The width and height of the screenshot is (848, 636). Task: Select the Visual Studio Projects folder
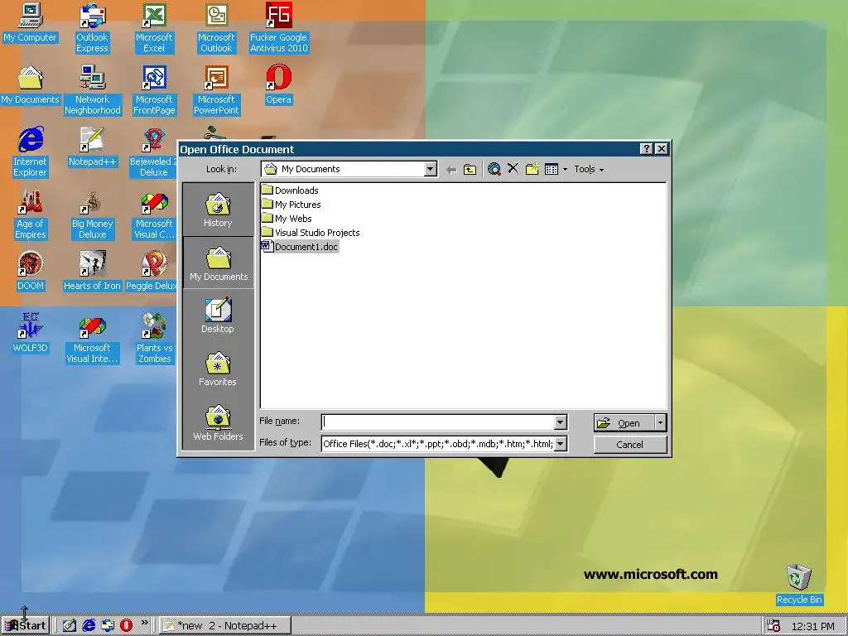click(x=311, y=232)
